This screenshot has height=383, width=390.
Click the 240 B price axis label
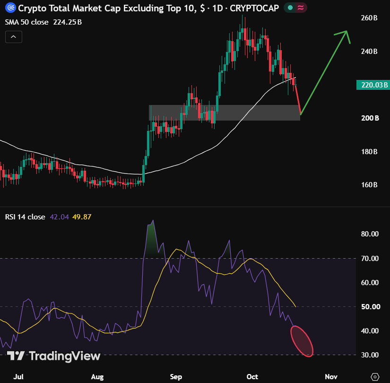tap(369, 52)
